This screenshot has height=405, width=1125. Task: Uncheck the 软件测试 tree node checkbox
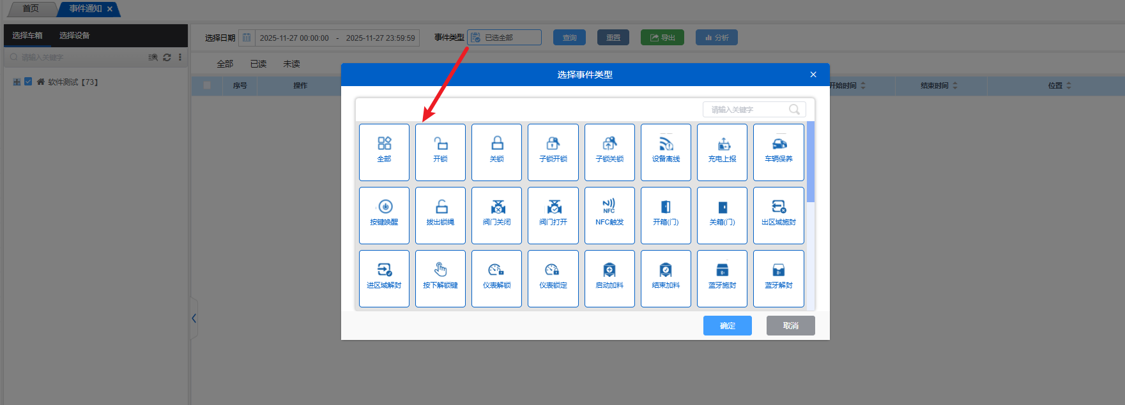pos(28,82)
